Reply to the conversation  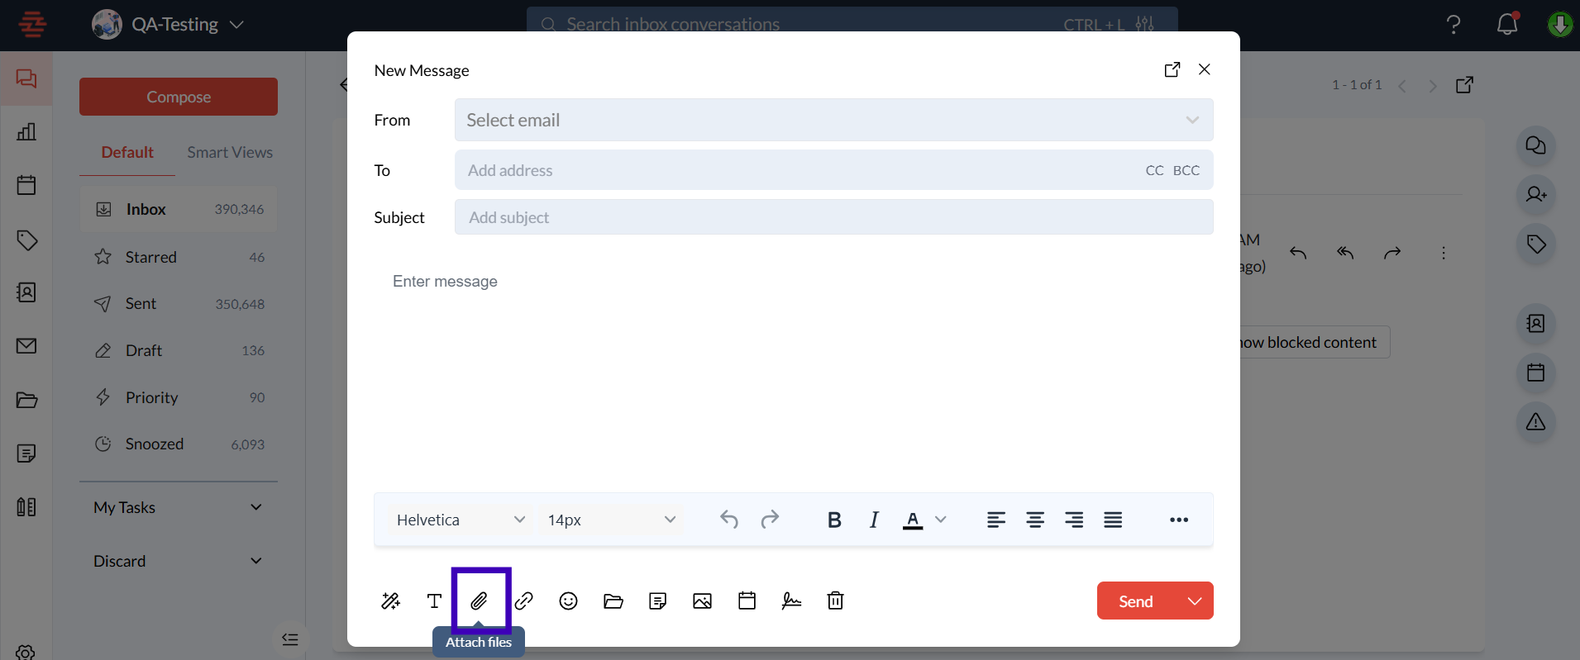(x=1298, y=253)
